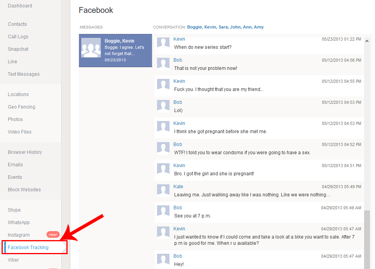Screen dimensions: 375x269
Task: Click scrollbar up arrow in conversation
Action: 367,41
